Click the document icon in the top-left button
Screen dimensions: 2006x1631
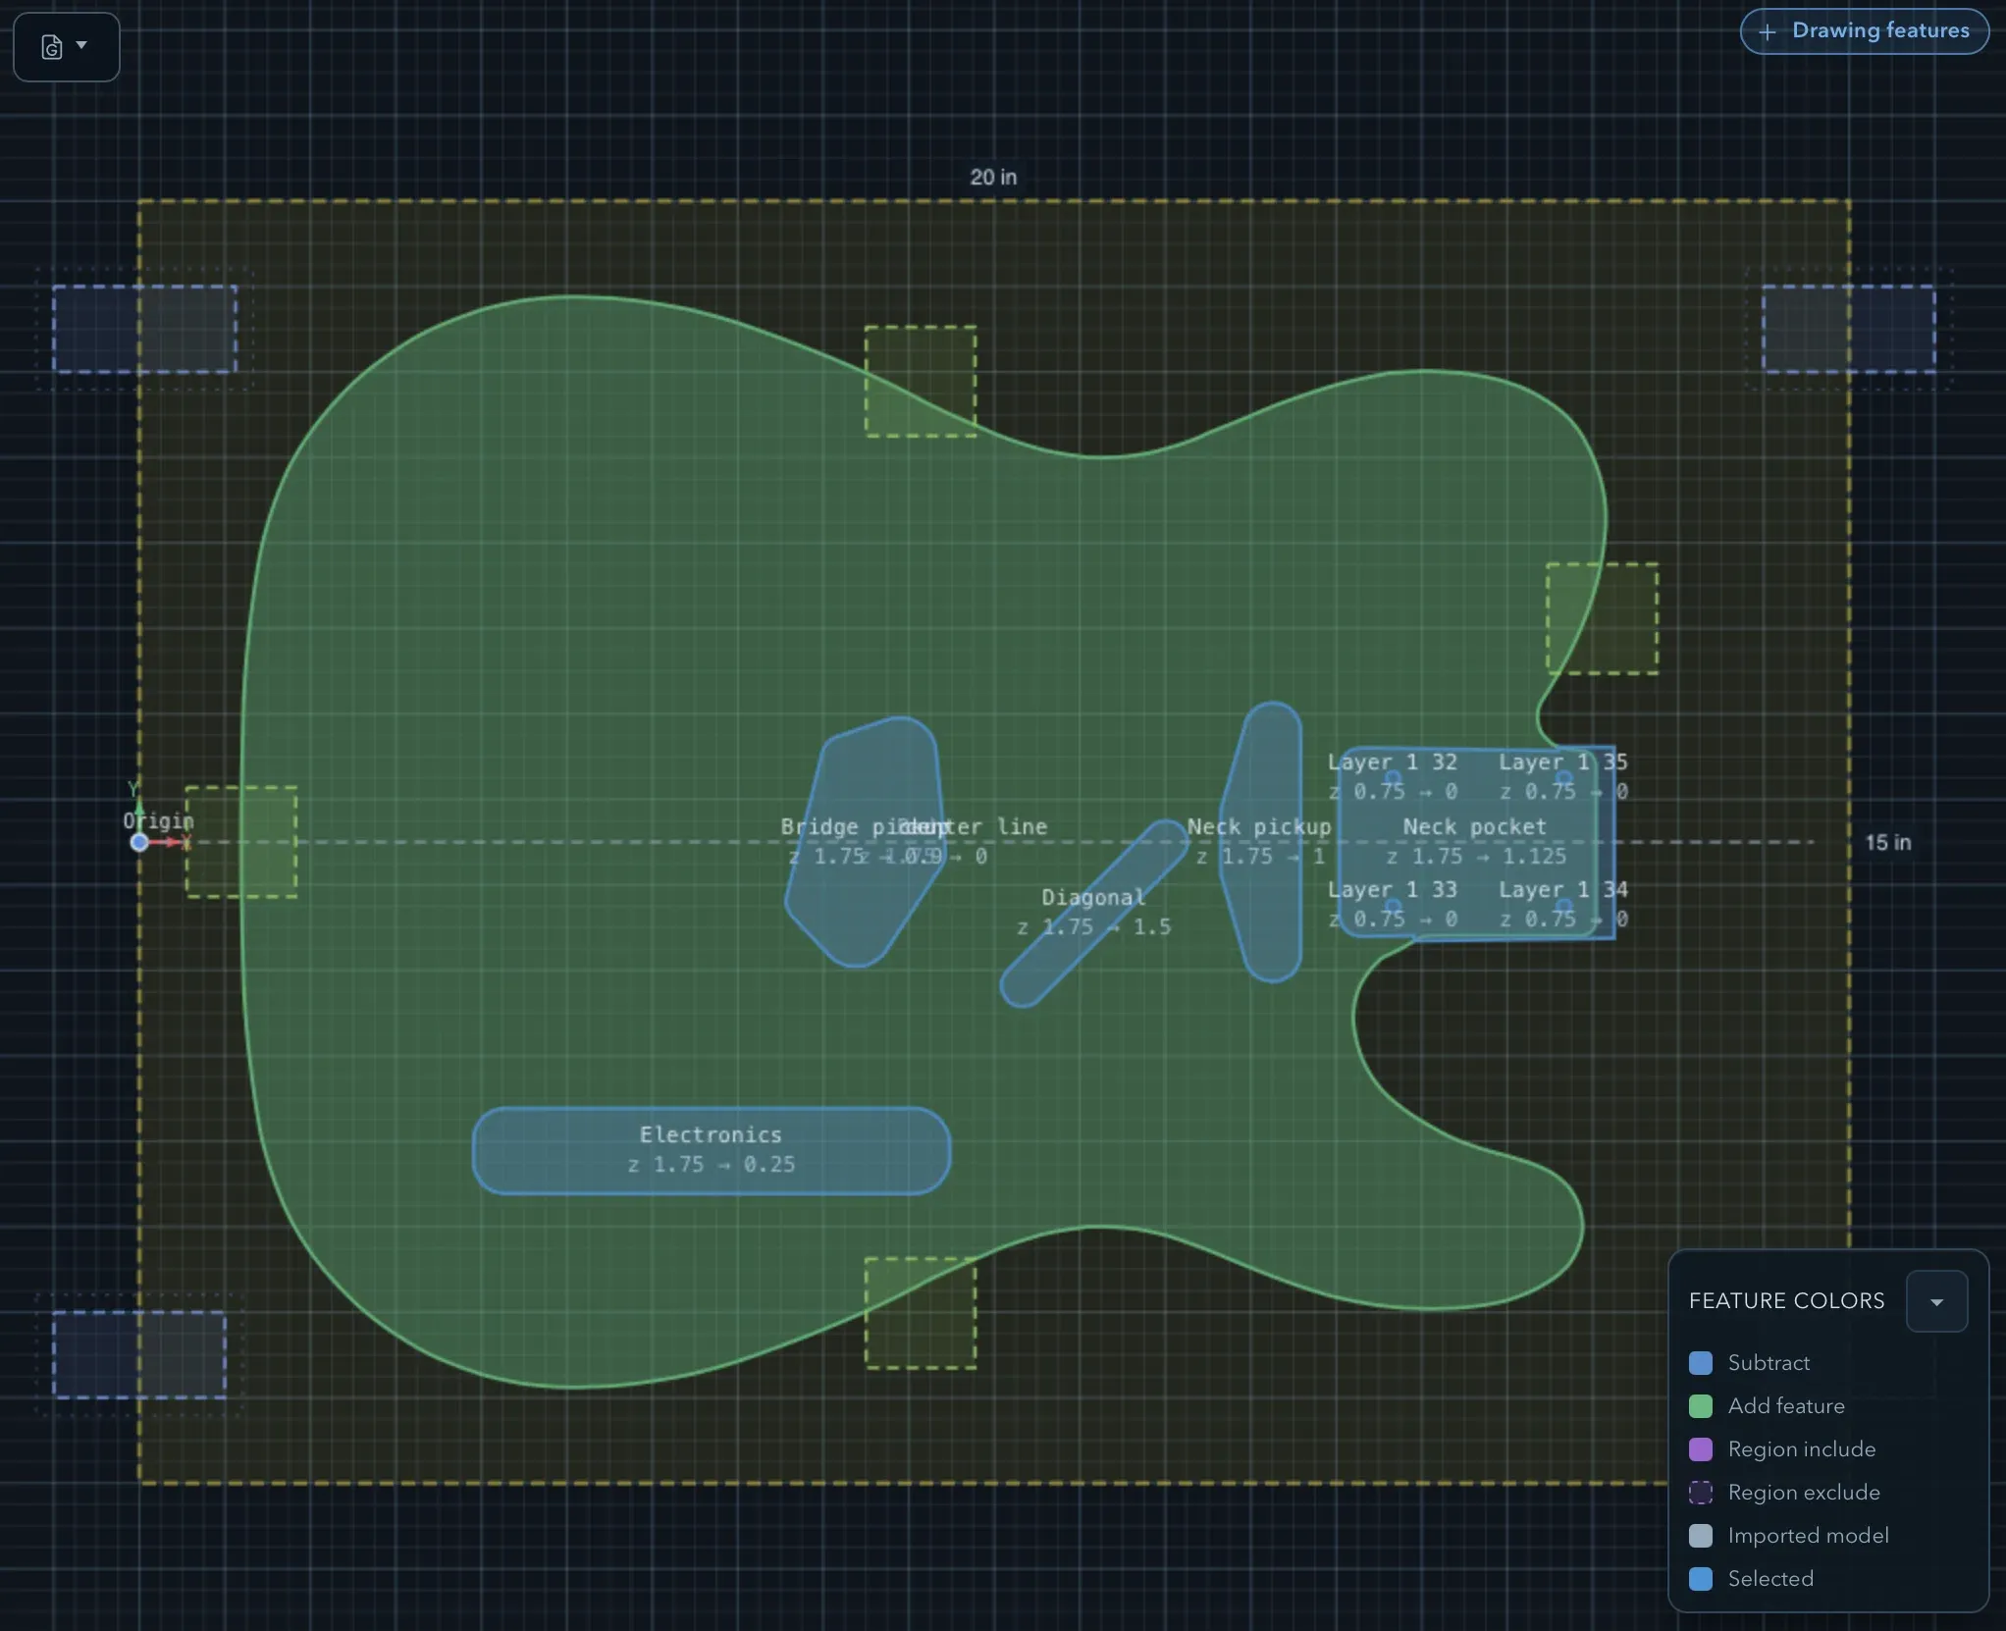coord(52,46)
